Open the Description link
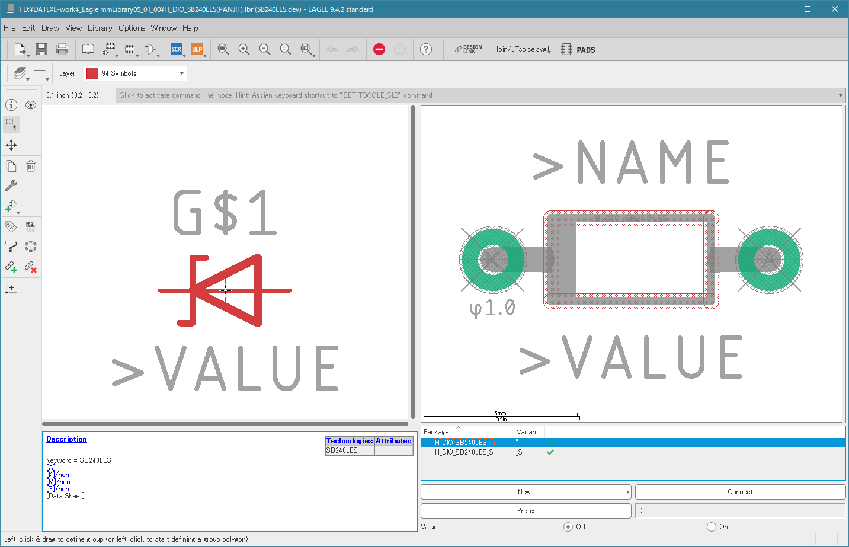The image size is (849, 547). tap(66, 439)
